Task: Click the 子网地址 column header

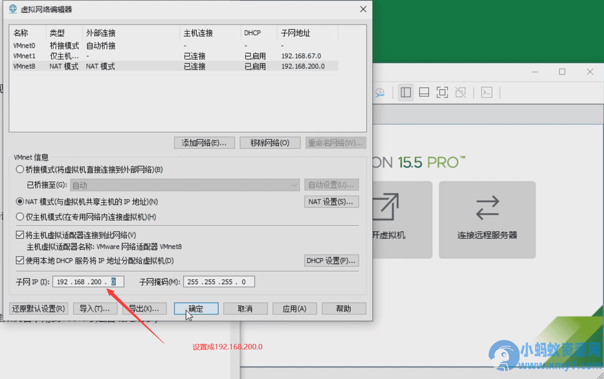Action: 307,33
